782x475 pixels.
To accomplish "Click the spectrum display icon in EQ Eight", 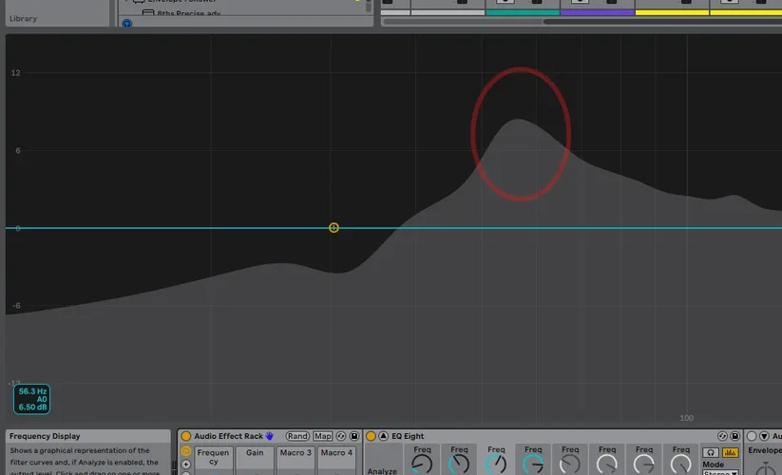I will pos(730,453).
